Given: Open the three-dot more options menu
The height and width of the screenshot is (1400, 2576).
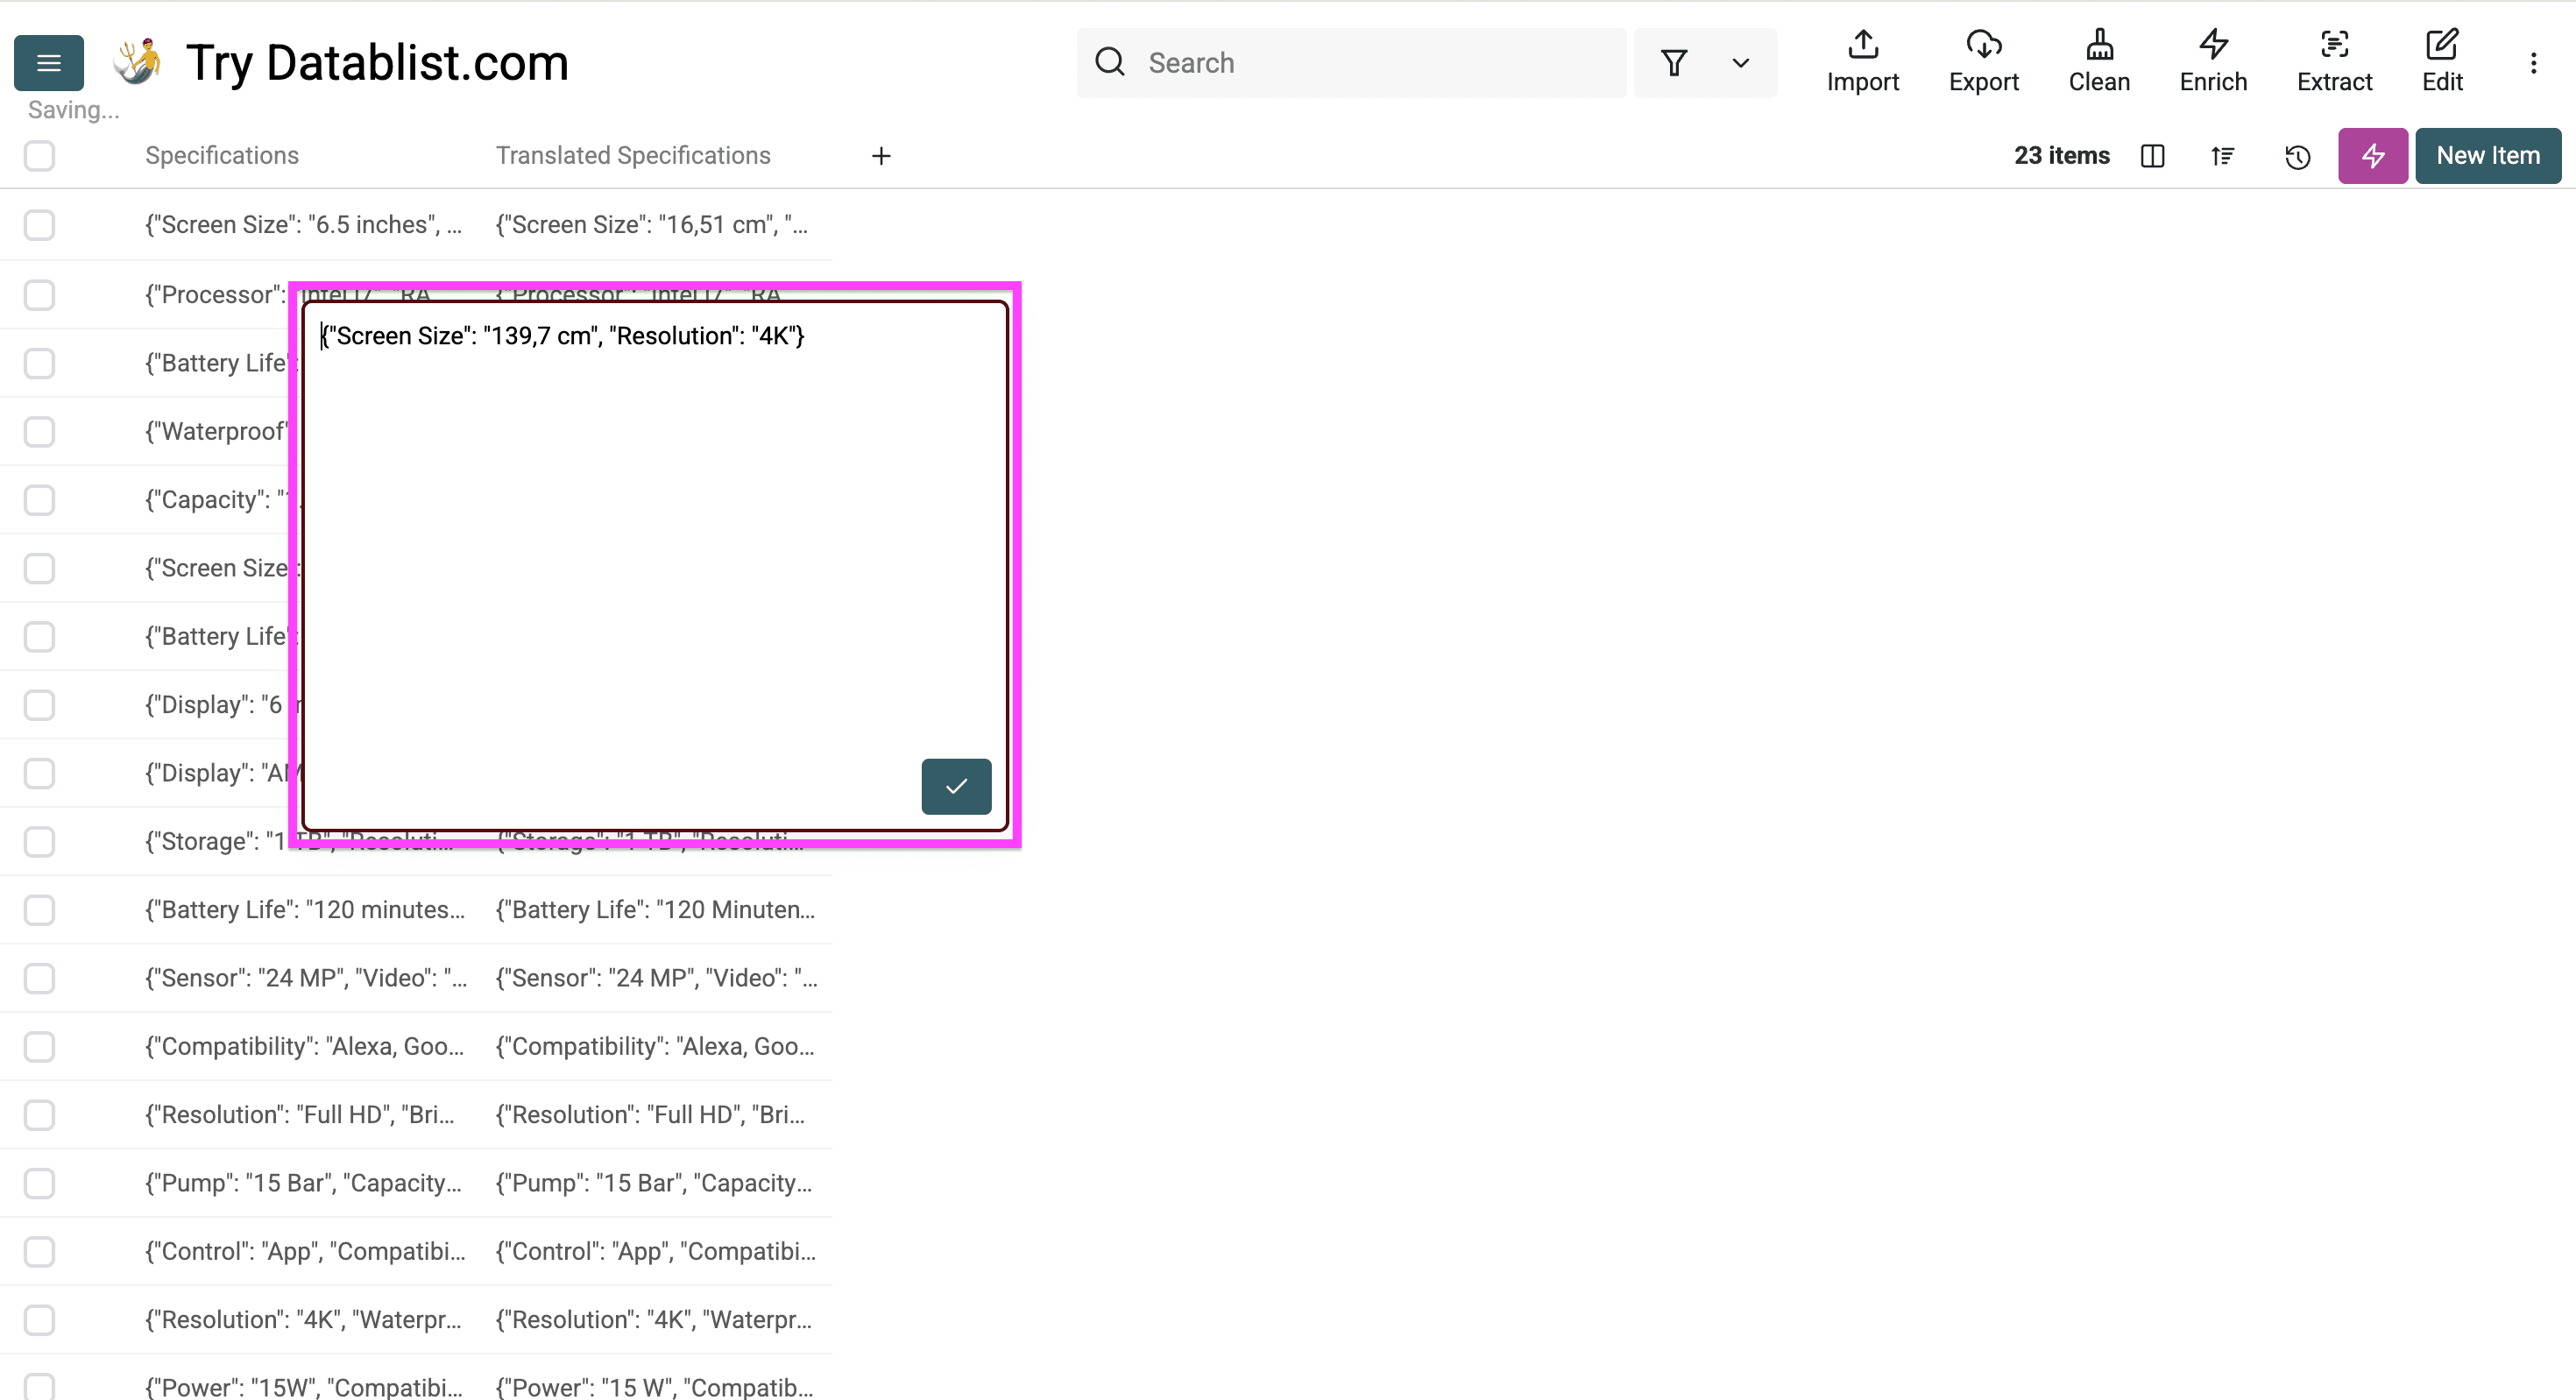Looking at the screenshot, I should pos(2533,63).
